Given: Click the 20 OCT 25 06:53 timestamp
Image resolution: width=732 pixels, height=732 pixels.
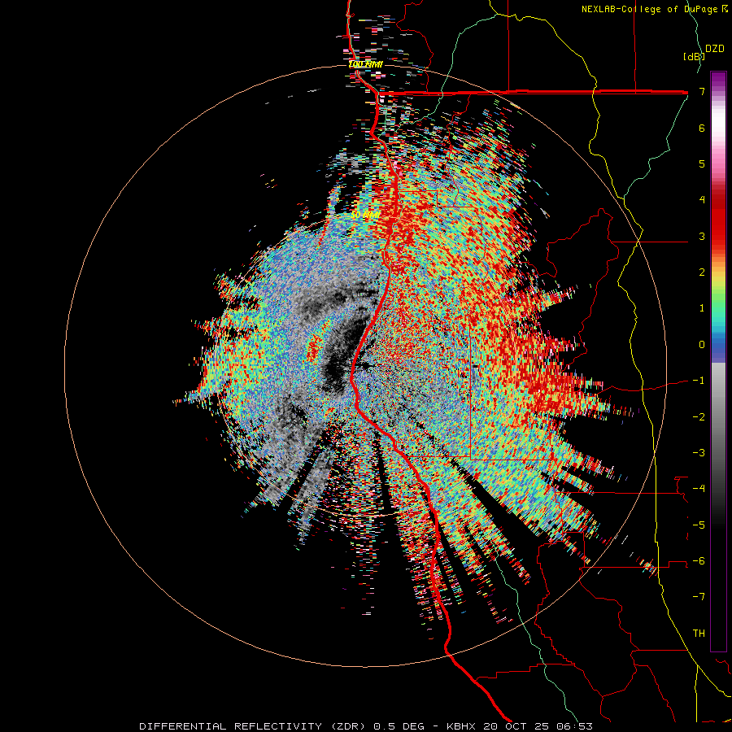Looking at the screenshot, I should 537,726.
